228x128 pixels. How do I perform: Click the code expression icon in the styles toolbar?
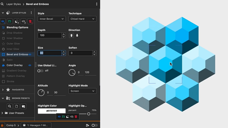(x=23, y=21)
